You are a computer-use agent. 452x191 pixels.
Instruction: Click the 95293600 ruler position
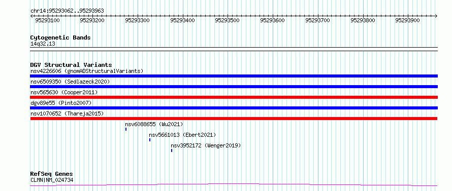pyautogui.click(x=272, y=20)
